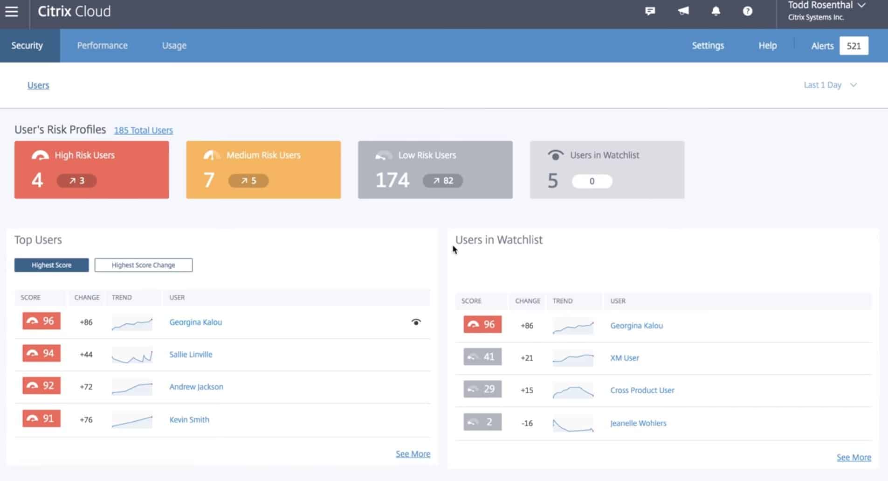The width and height of the screenshot is (888, 481).
Task: Open Andrew Jackson's user profile
Action: [x=196, y=387]
